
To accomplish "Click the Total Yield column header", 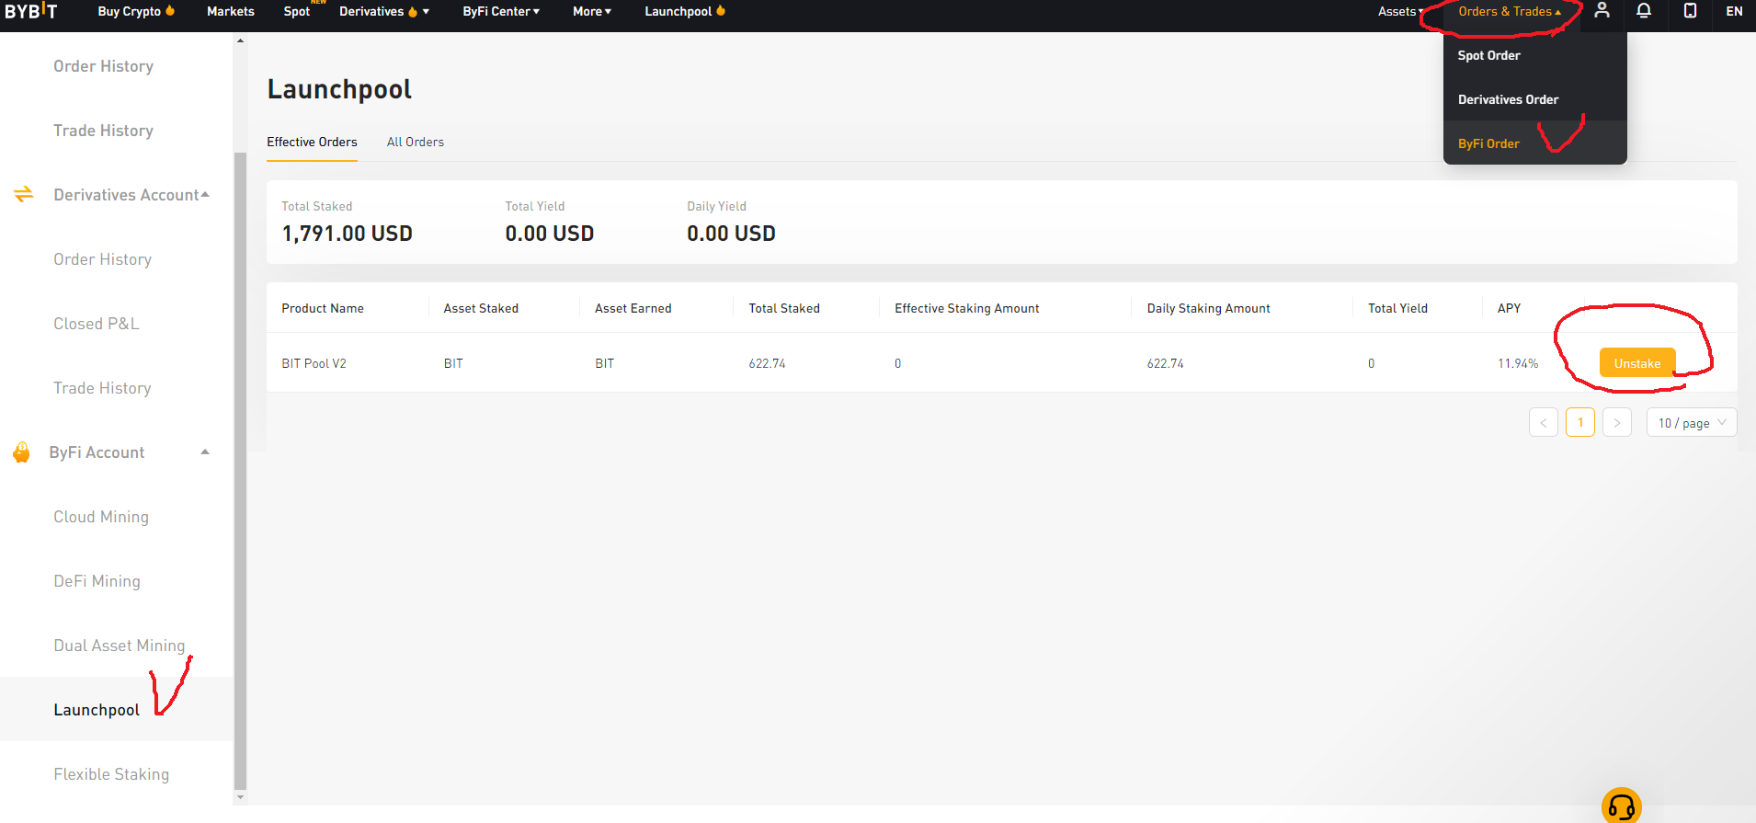I will tap(1397, 308).
